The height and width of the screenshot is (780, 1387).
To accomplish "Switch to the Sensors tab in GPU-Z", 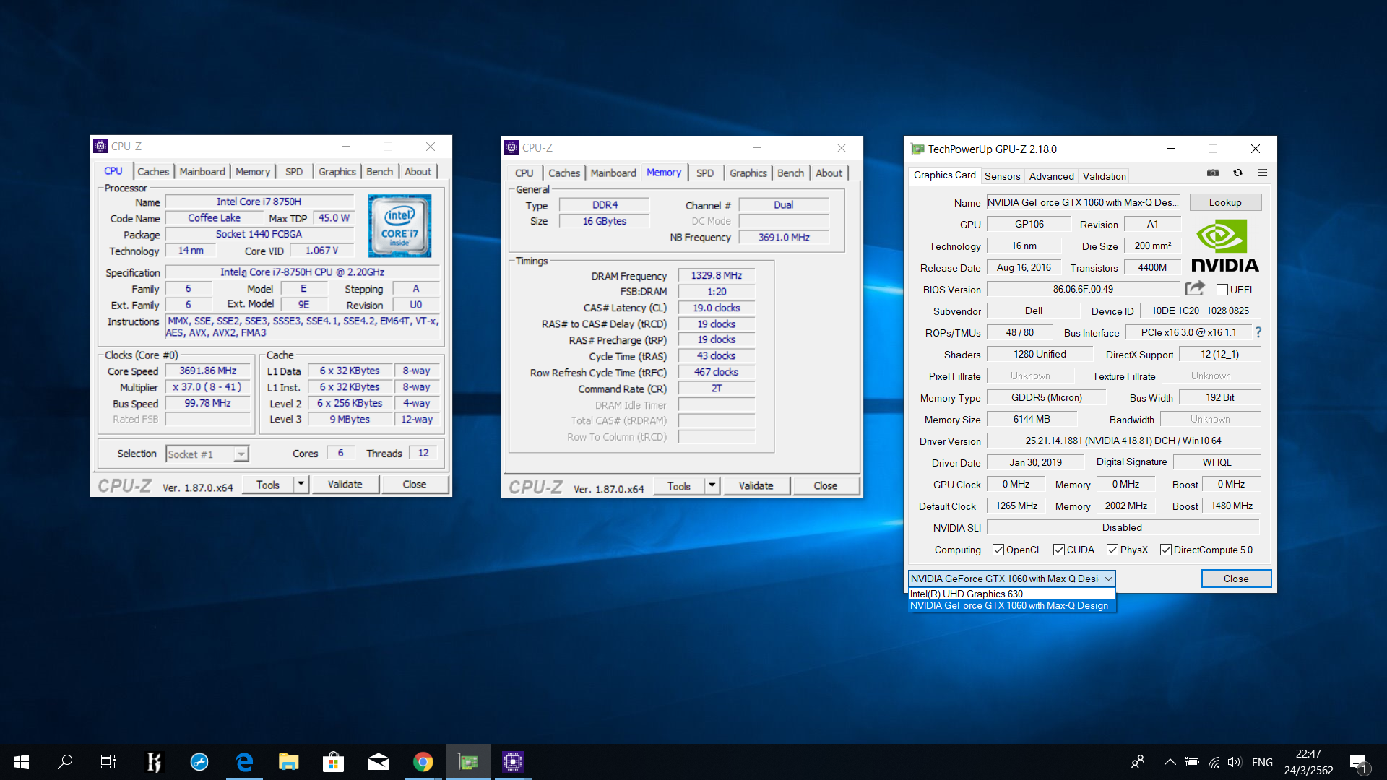I will (1002, 176).
